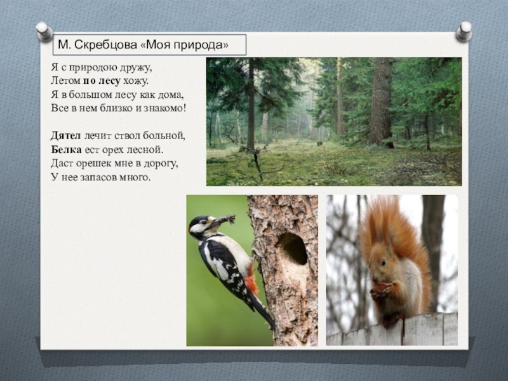Click the line «Я с природою дружу,»
The width and height of the screenshot is (508, 381).
[x=102, y=68]
